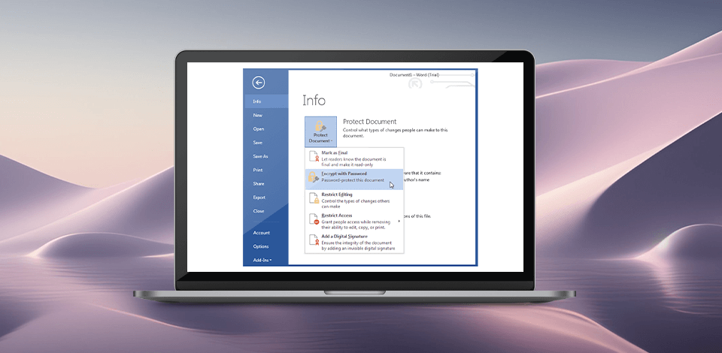Select the Info tab in sidebar

265,101
